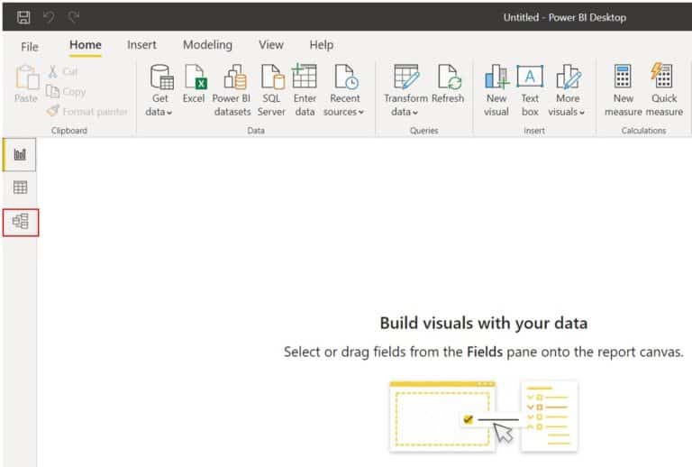Connect to Power BI datasets
The height and width of the screenshot is (467, 692).
(232, 90)
